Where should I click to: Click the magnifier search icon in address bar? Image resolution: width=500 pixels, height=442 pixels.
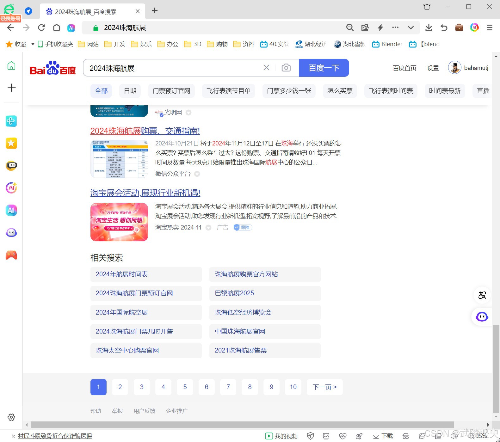coord(350,28)
